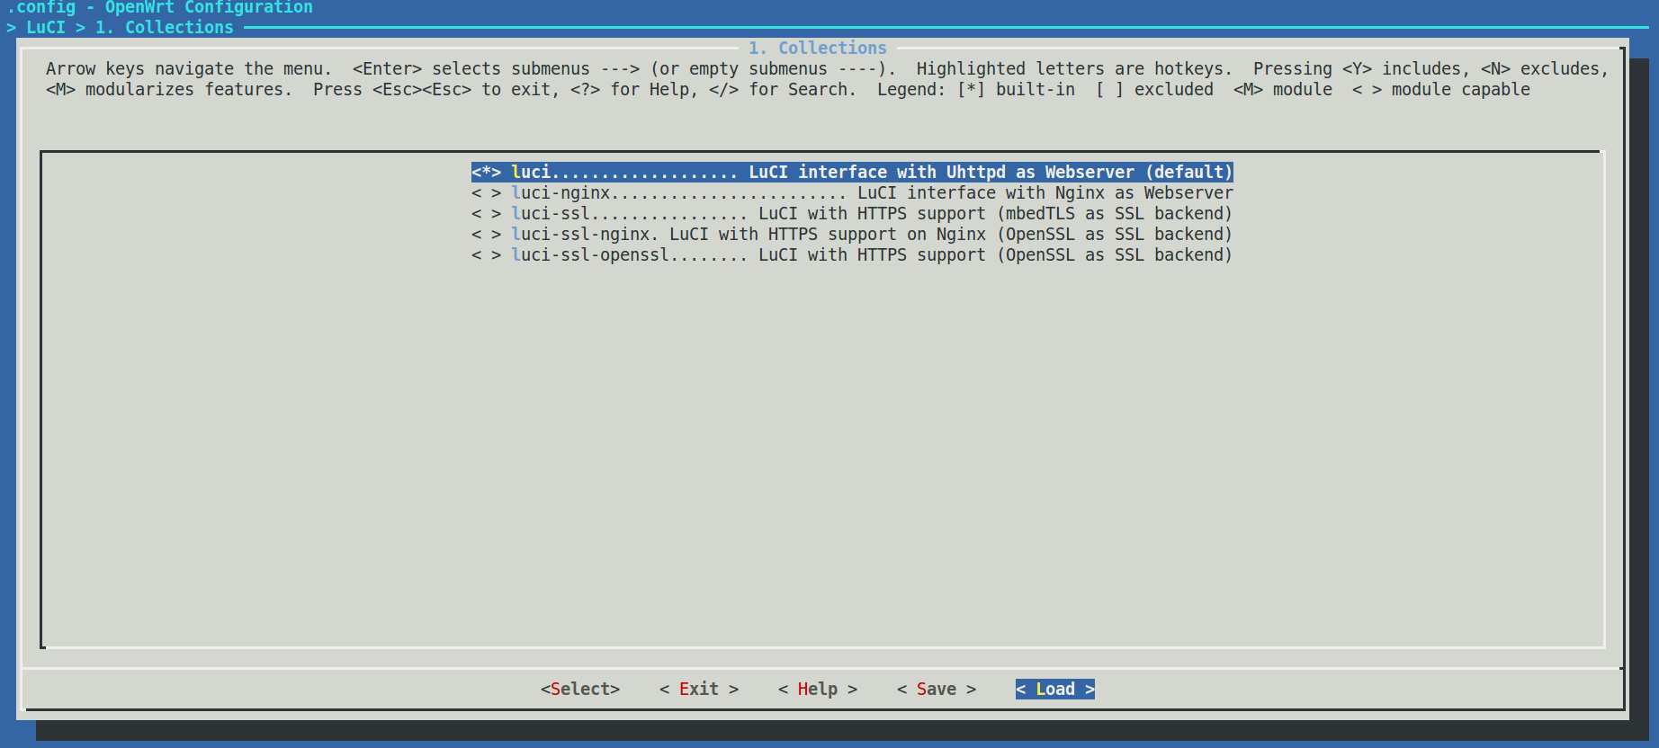Click the '.config - OpenWrt Configuration' title

[160, 7]
